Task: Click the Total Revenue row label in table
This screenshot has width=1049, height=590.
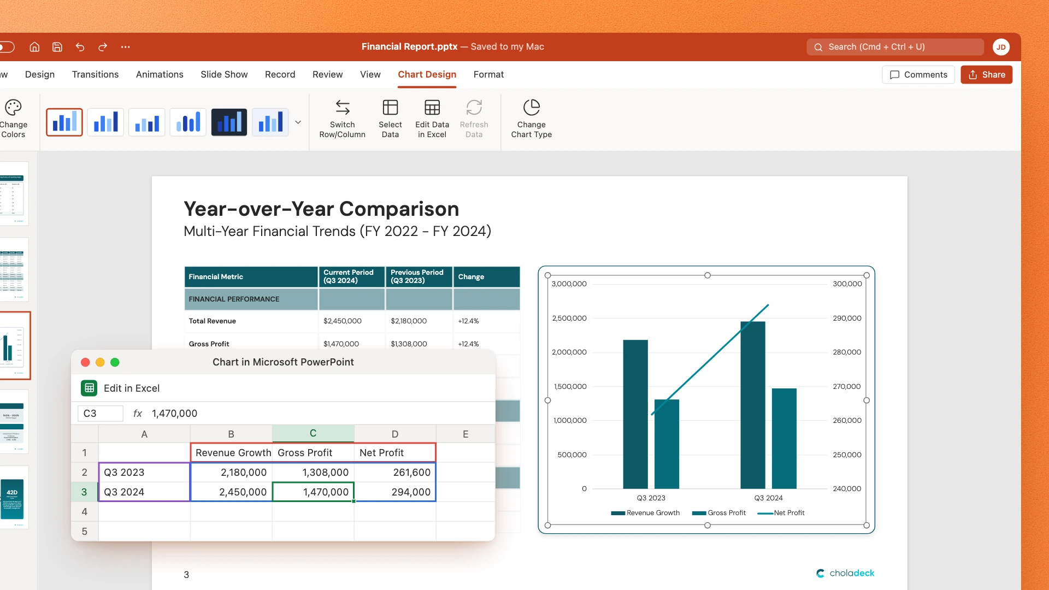Action: [213, 321]
